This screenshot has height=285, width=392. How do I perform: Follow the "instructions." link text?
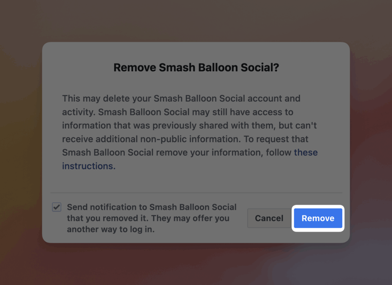coord(88,166)
